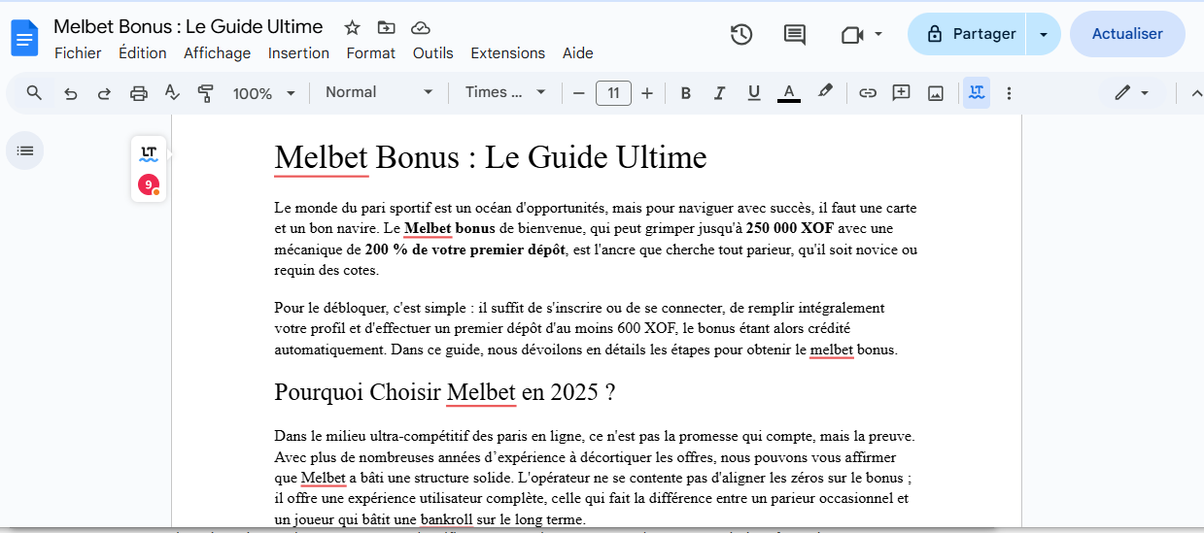This screenshot has width=1204, height=533.
Task: Click the insert link icon
Action: (x=867, y=93)
